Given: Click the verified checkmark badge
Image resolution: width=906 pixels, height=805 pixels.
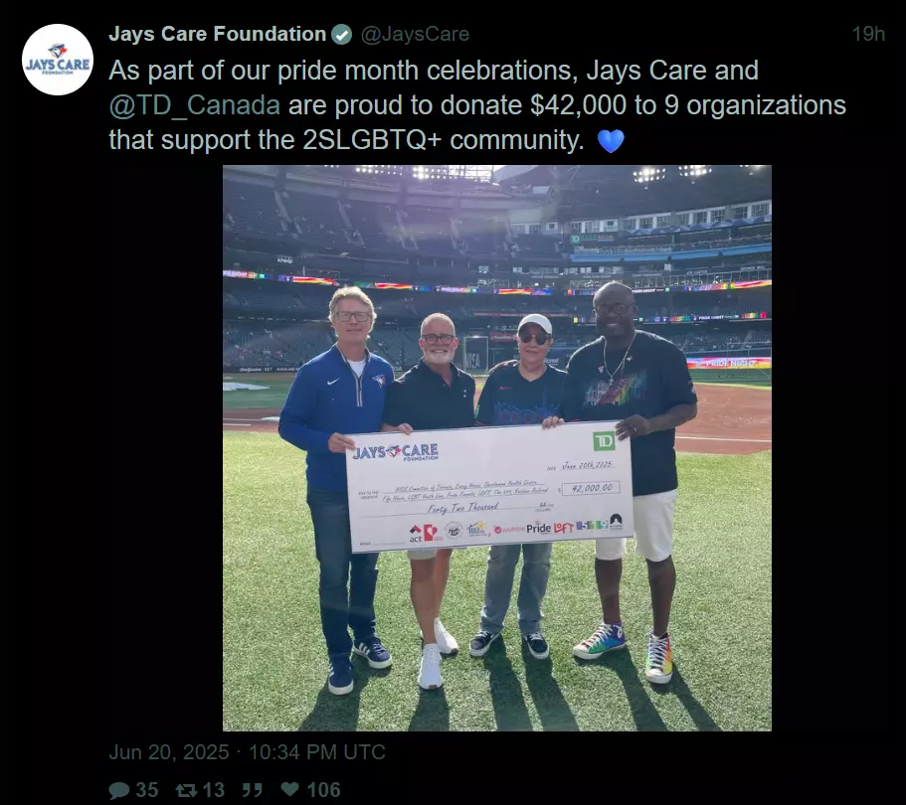Looking at the screenshot, I should (341, 35).
